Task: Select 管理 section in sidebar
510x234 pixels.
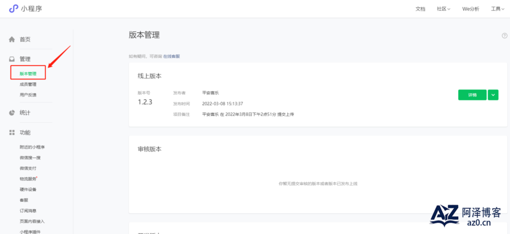Action: point(25,59)
